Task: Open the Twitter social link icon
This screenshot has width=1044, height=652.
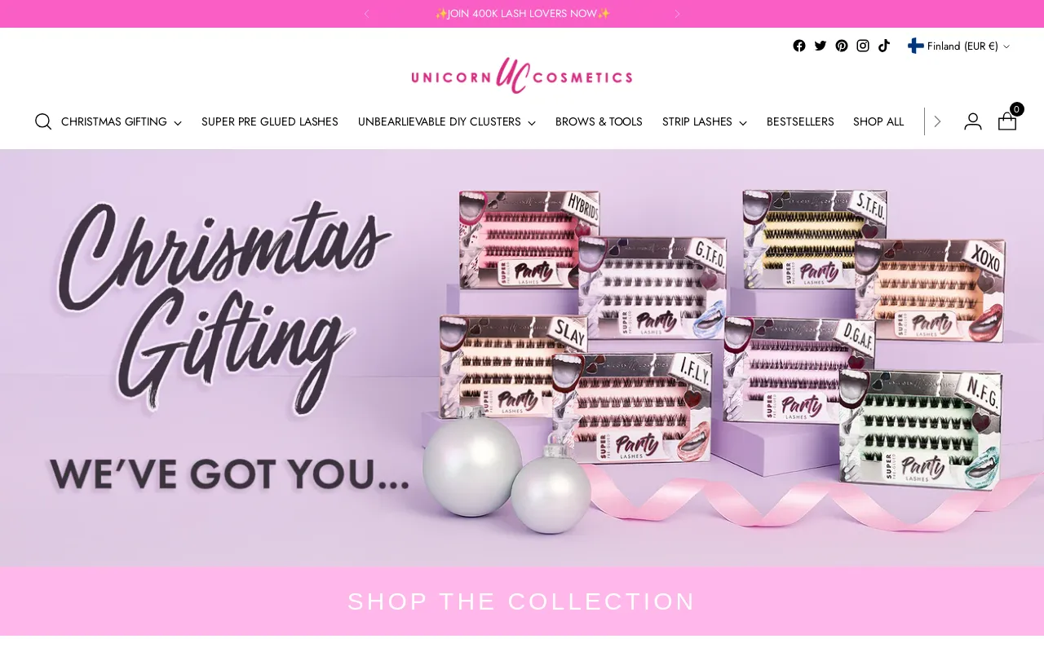Action: (821, 46)
